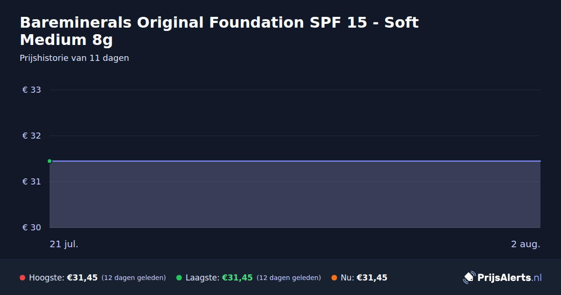Click the blue price line in chart
The height and width of the screenshot is (295, 561).
pyautogui.click(x=295, y=161)
